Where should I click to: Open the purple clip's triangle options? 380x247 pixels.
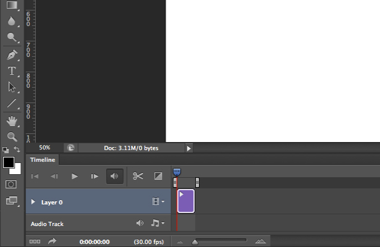[181, 195]
